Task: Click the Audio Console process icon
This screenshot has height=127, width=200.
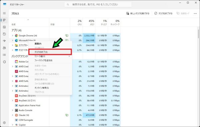Action: [16, 110]
